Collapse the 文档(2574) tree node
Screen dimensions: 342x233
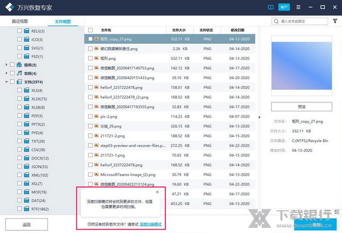pyautogui.click(x=6, y=82)
